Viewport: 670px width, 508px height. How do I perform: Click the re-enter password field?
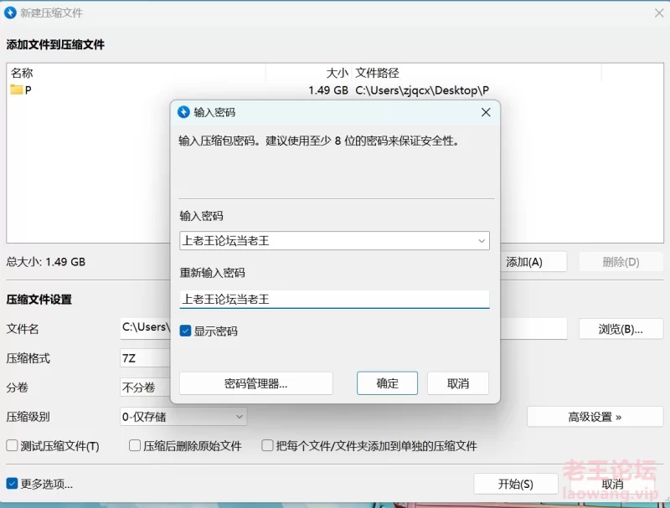[334, 299]
